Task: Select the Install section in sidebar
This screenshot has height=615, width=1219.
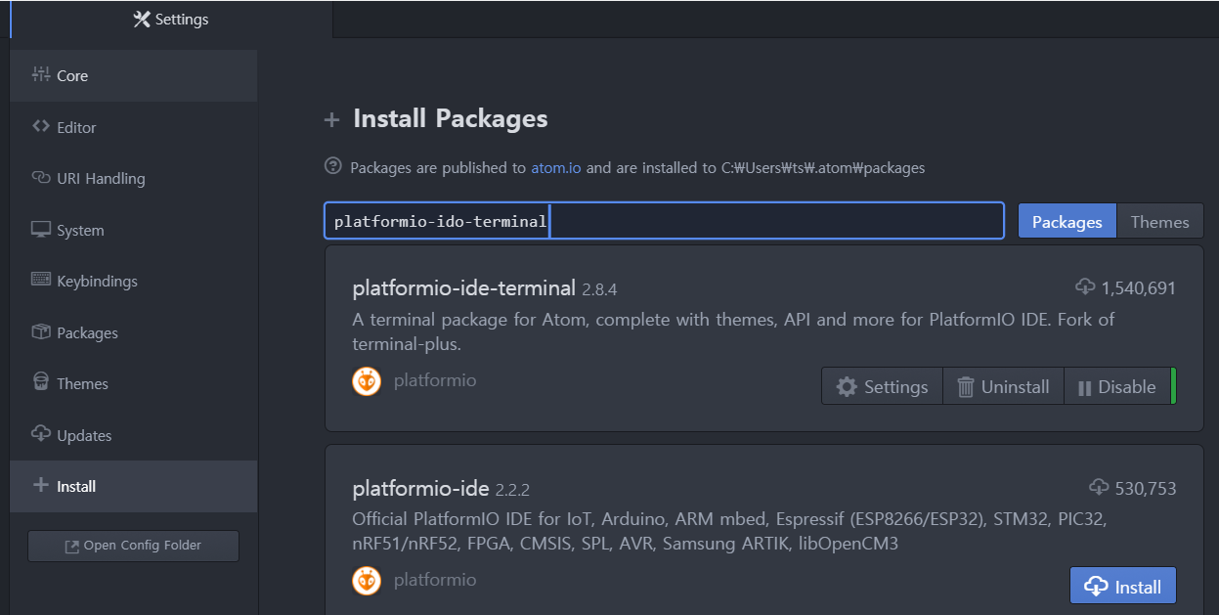Action: (x=76, y=486)
